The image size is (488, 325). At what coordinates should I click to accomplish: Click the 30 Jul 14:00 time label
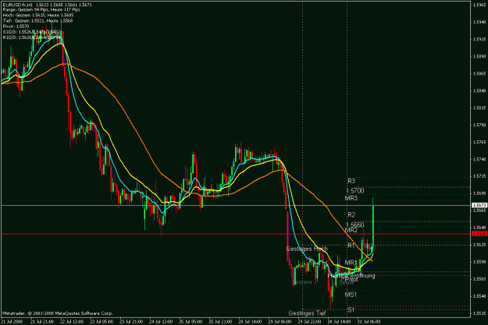(340, 322)
